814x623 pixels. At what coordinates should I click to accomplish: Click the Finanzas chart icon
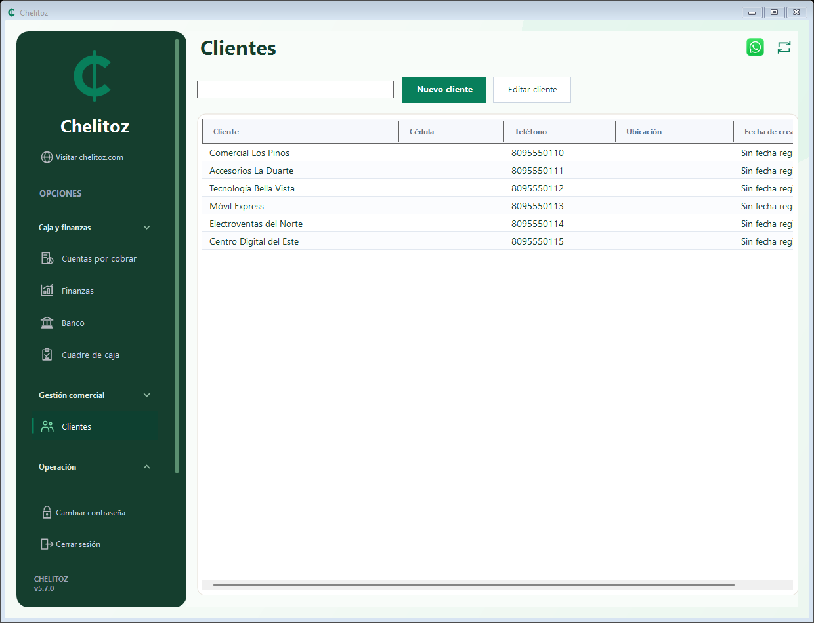(x=47, y=291)
